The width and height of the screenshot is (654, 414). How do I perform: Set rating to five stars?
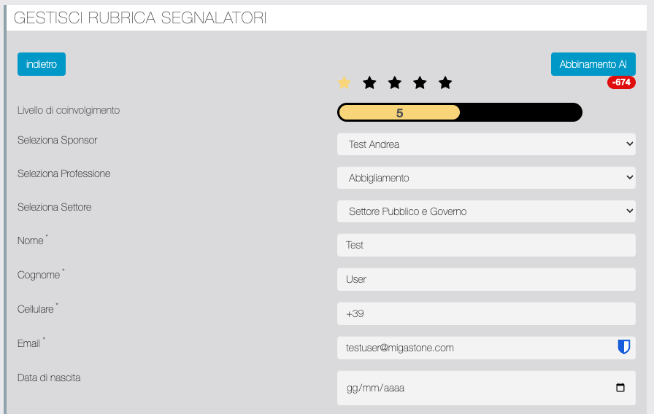pyautogui.click(x=445, y=83)
